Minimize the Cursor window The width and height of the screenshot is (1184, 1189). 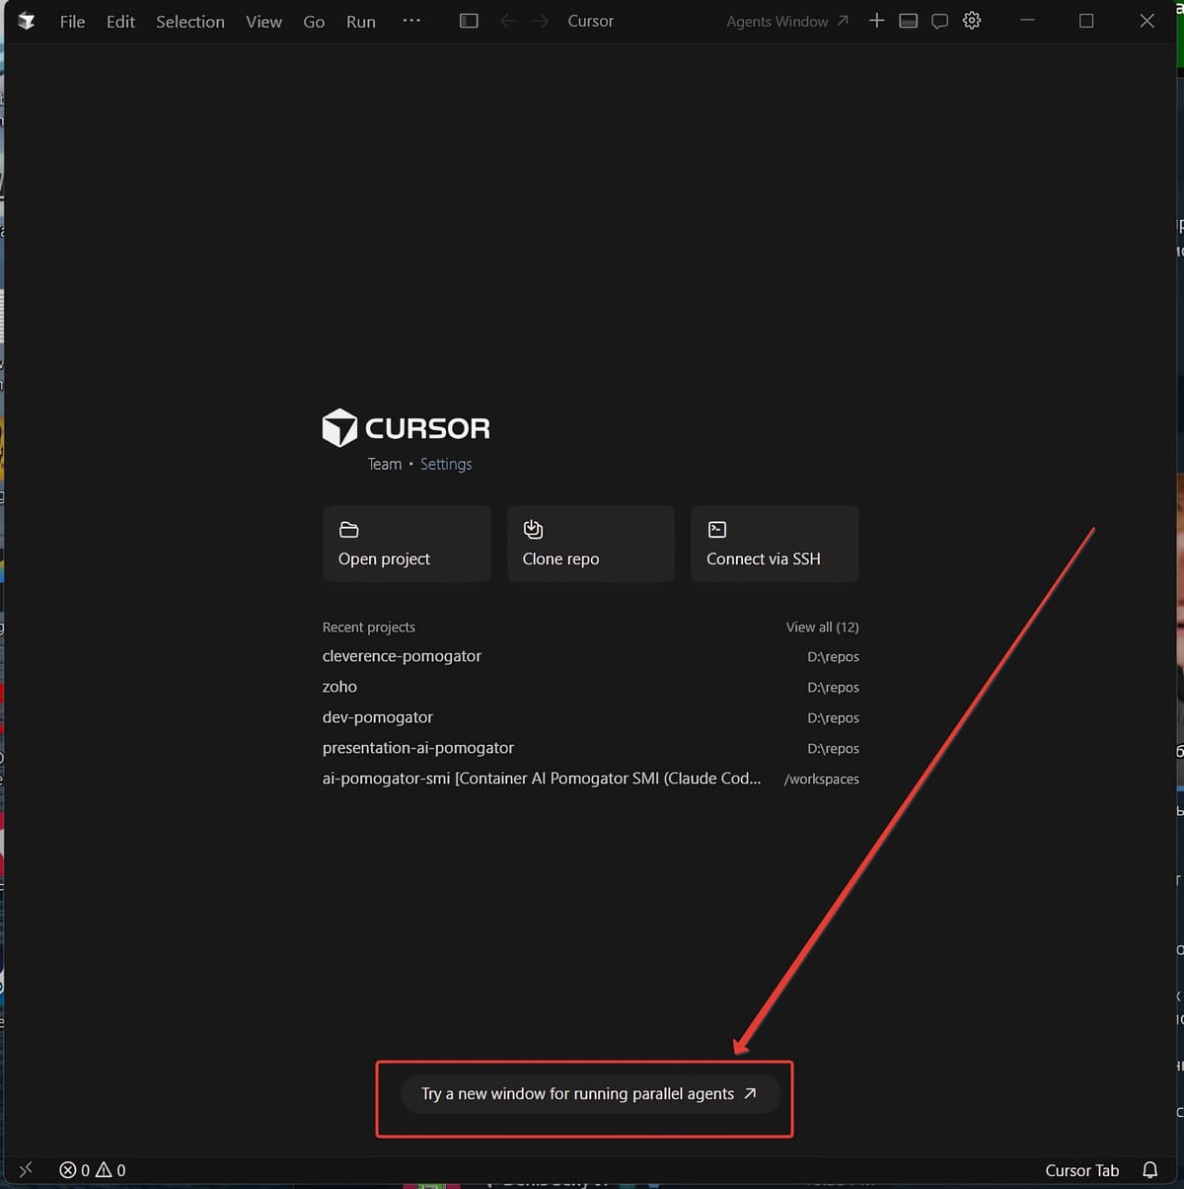[x=1027, y=21]
